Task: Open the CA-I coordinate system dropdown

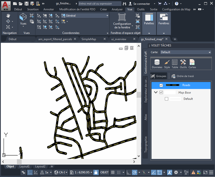Action: [x=61, y=172]
